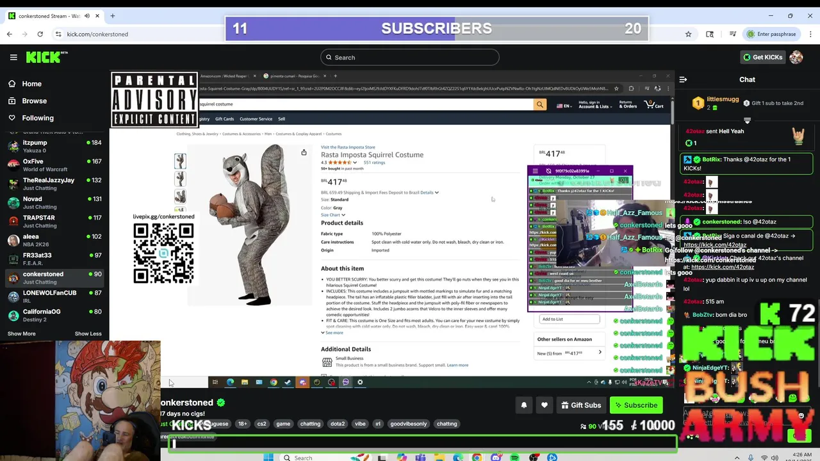Image resolution: width=820 pixels, height=461 pixels.
Task: Click the irl stream tag
Action: pos(378,424)
